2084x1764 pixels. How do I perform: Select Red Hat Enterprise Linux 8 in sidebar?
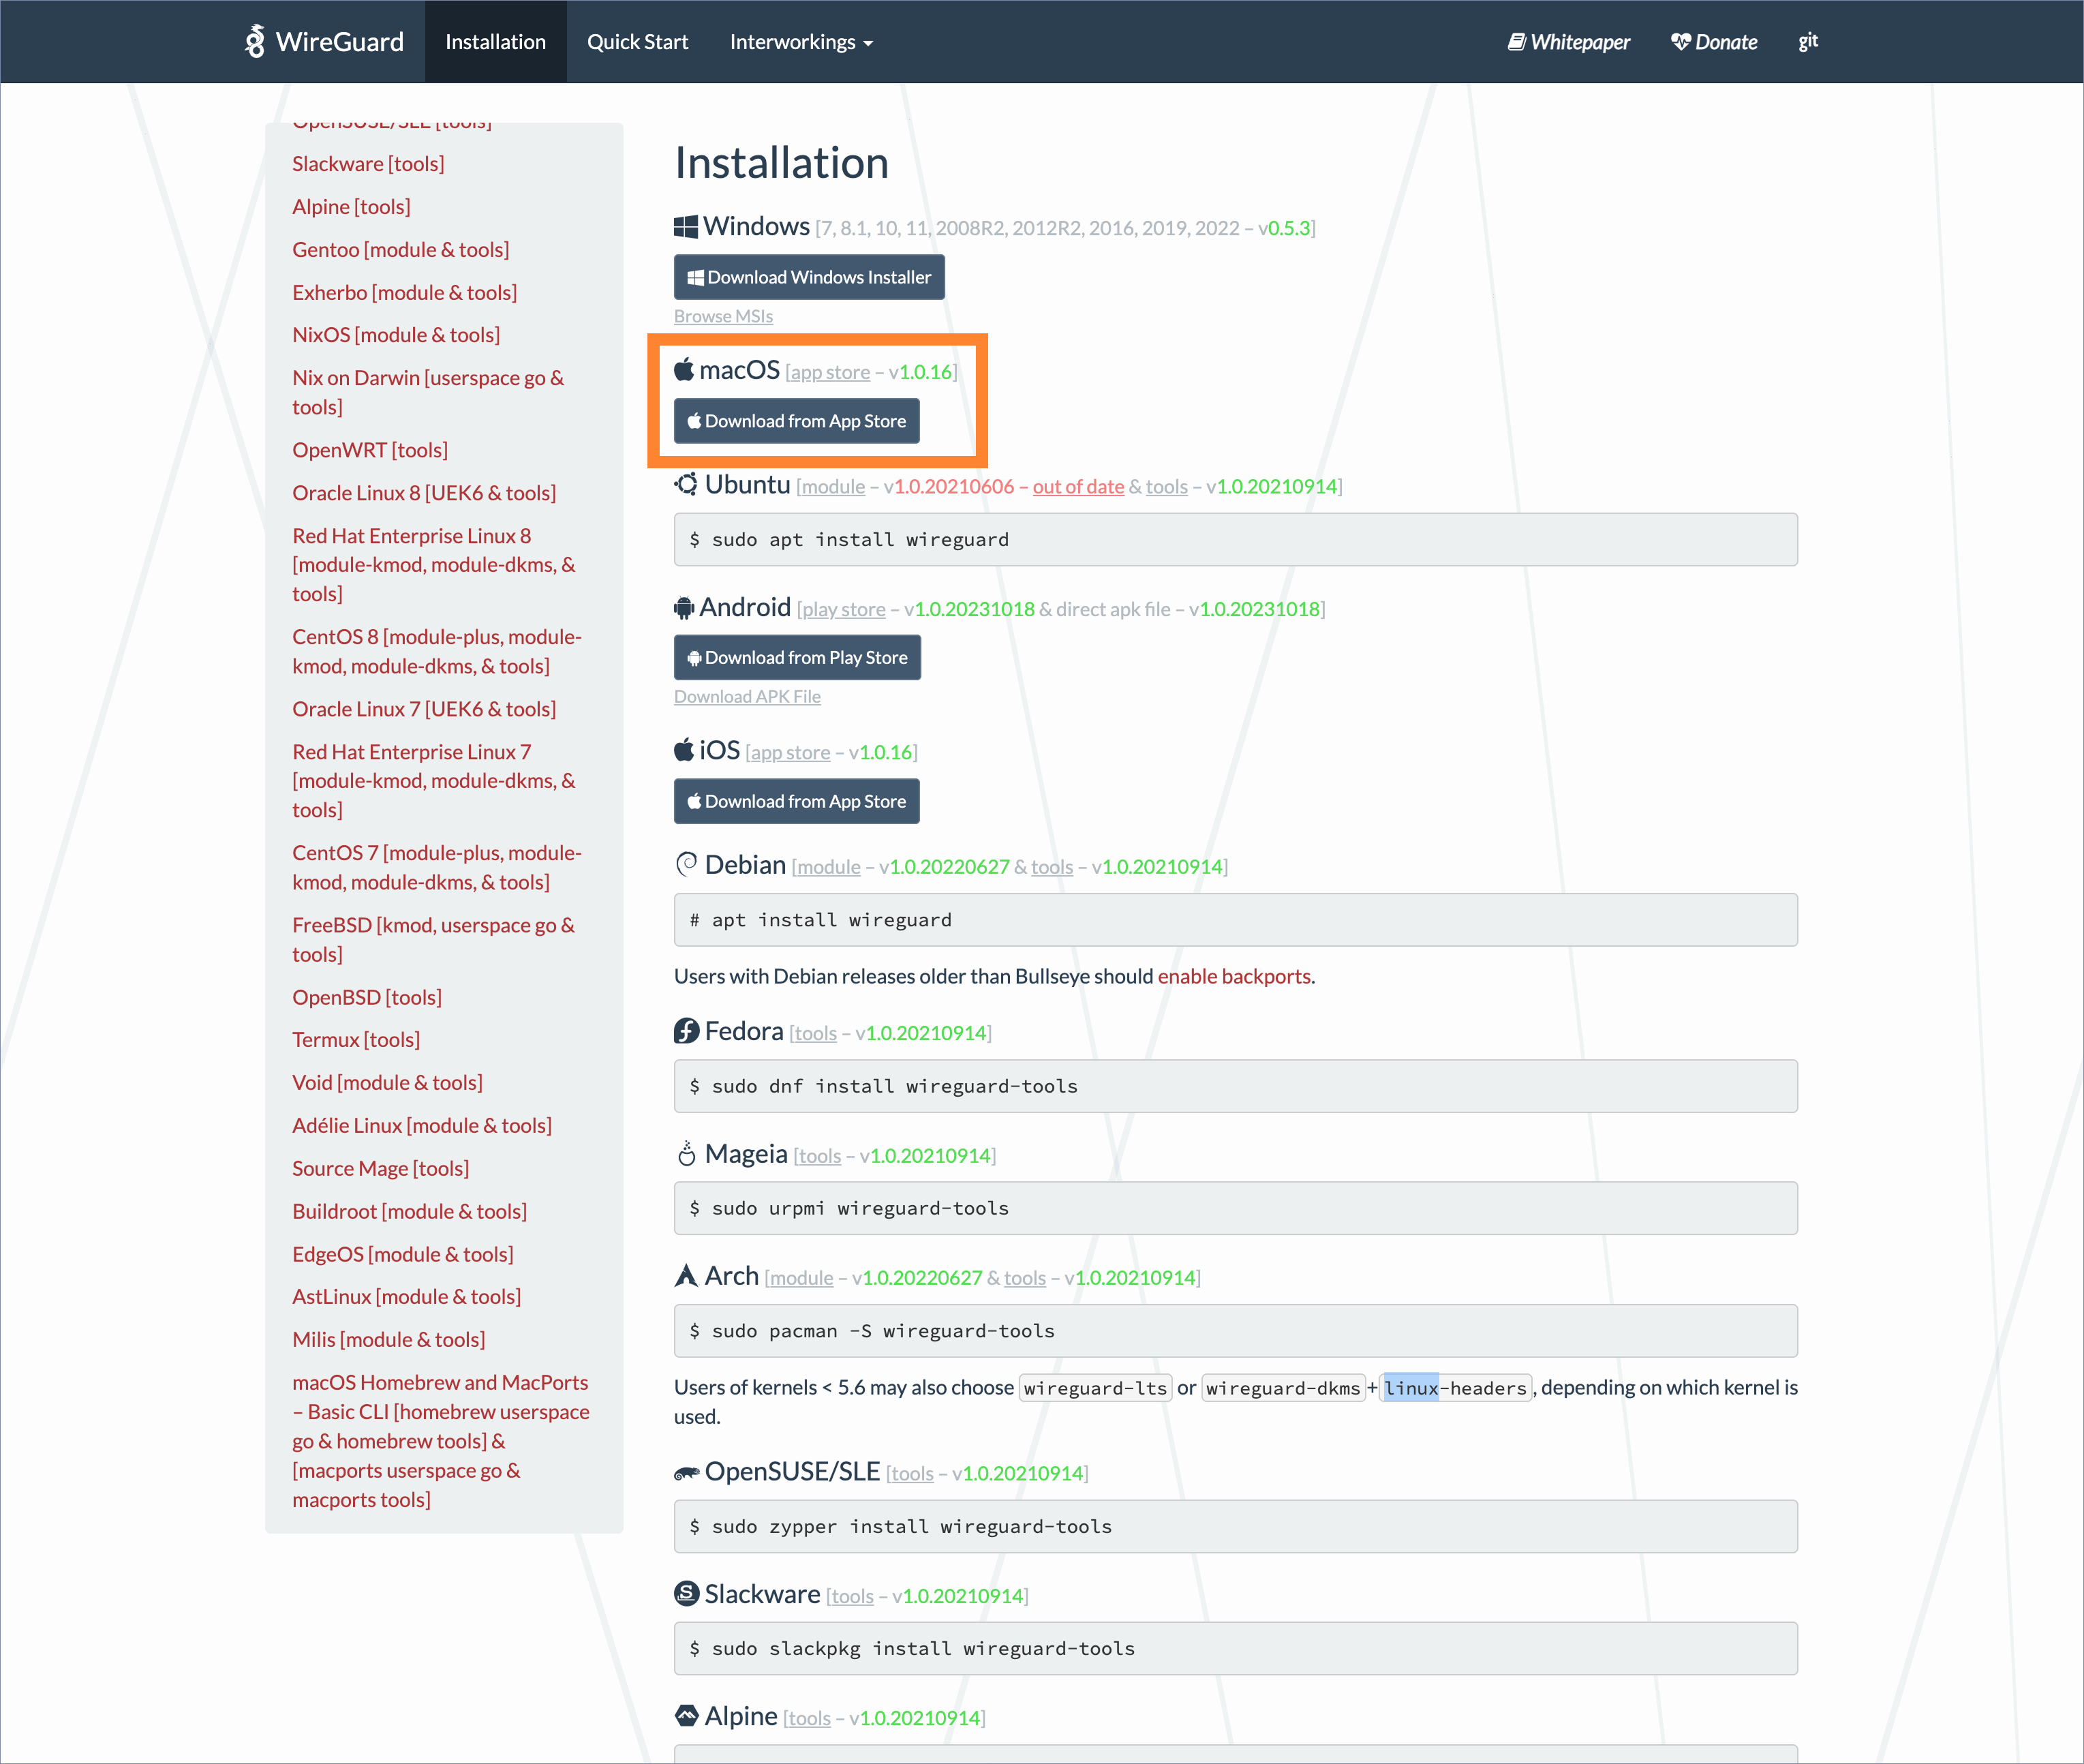(x=434, y=565)
